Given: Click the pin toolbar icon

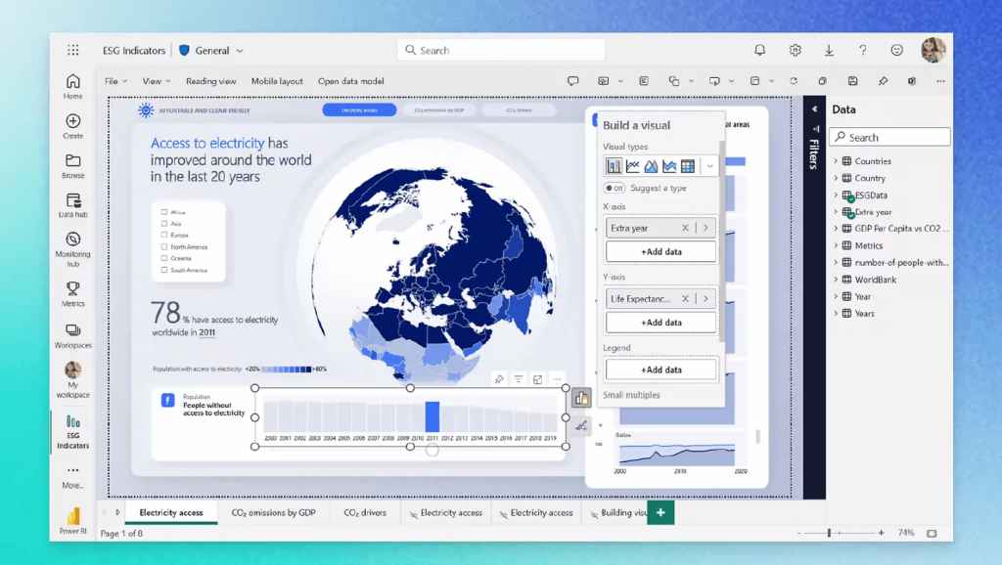Looking at the screenshot, I should click(x=883, y=81).
